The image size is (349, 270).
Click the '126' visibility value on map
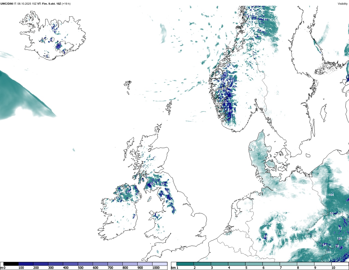[339, 238]
